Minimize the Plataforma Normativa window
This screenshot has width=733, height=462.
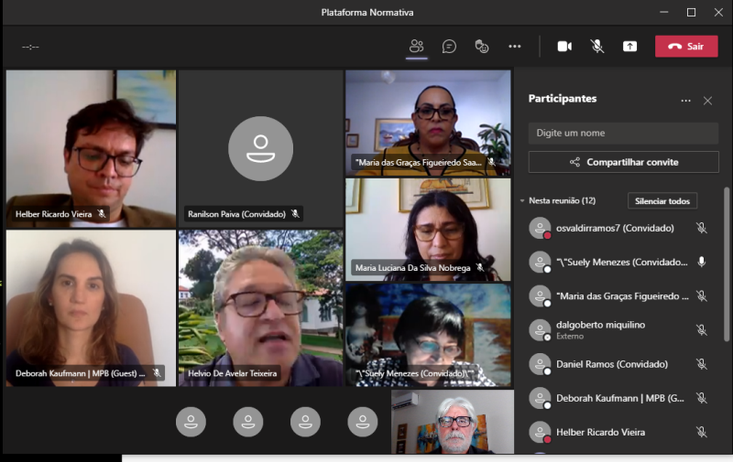tap(663, 13)
